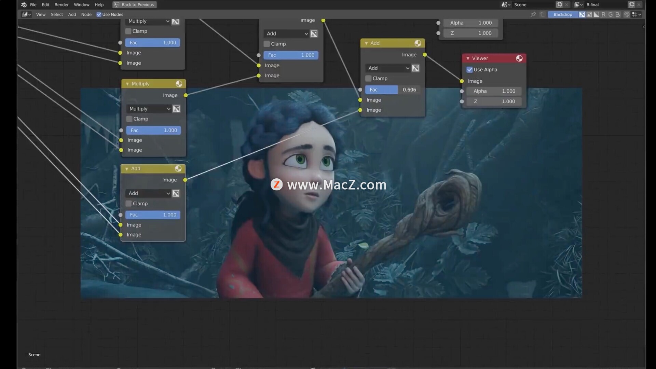
Task: Toggle include-alpha icon on headed Multiply node
Action: 176,109
